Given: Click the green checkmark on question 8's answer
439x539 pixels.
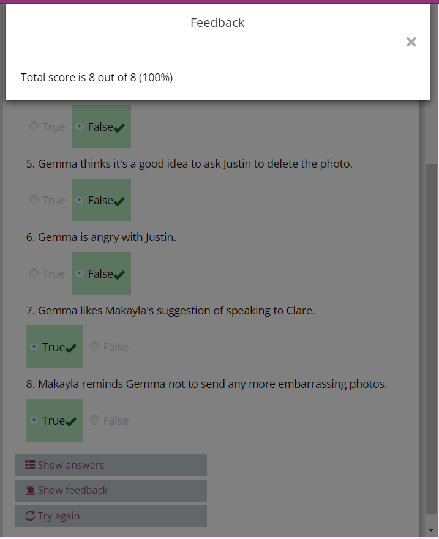Looking at the screenshot, I should pos(71,422).
